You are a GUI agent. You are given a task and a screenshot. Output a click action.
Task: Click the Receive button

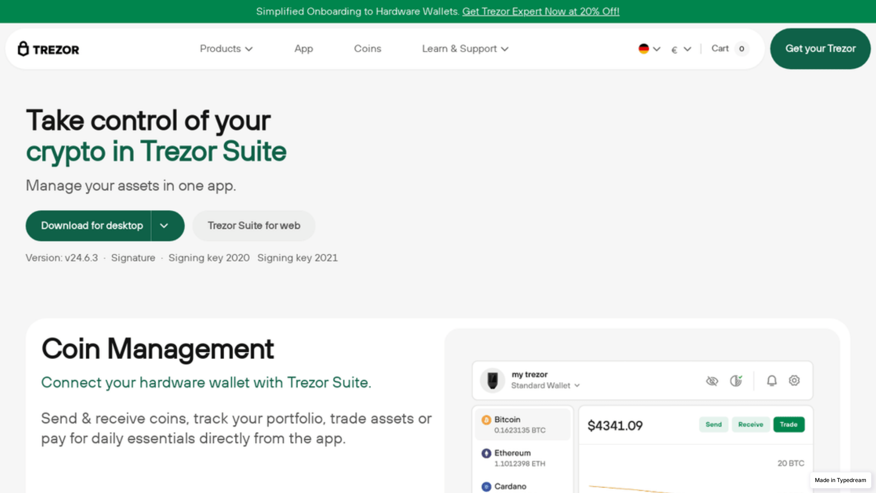[751, 425]
